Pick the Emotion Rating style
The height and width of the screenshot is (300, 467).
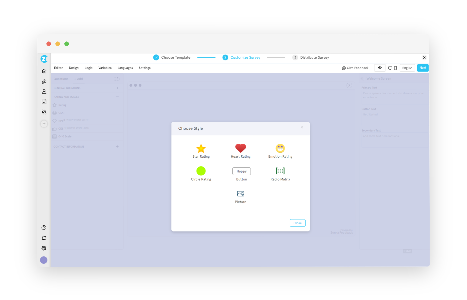pos(280,151)
